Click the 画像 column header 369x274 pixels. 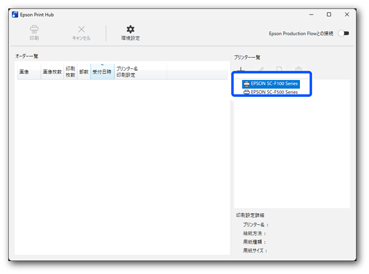(24, 72)
